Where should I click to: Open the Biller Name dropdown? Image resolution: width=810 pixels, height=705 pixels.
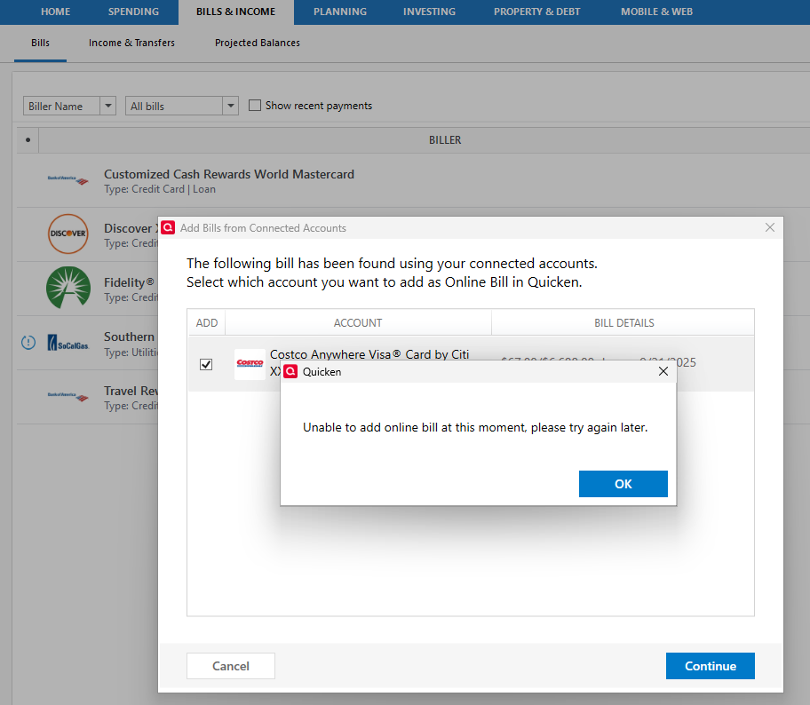(69, 106)
